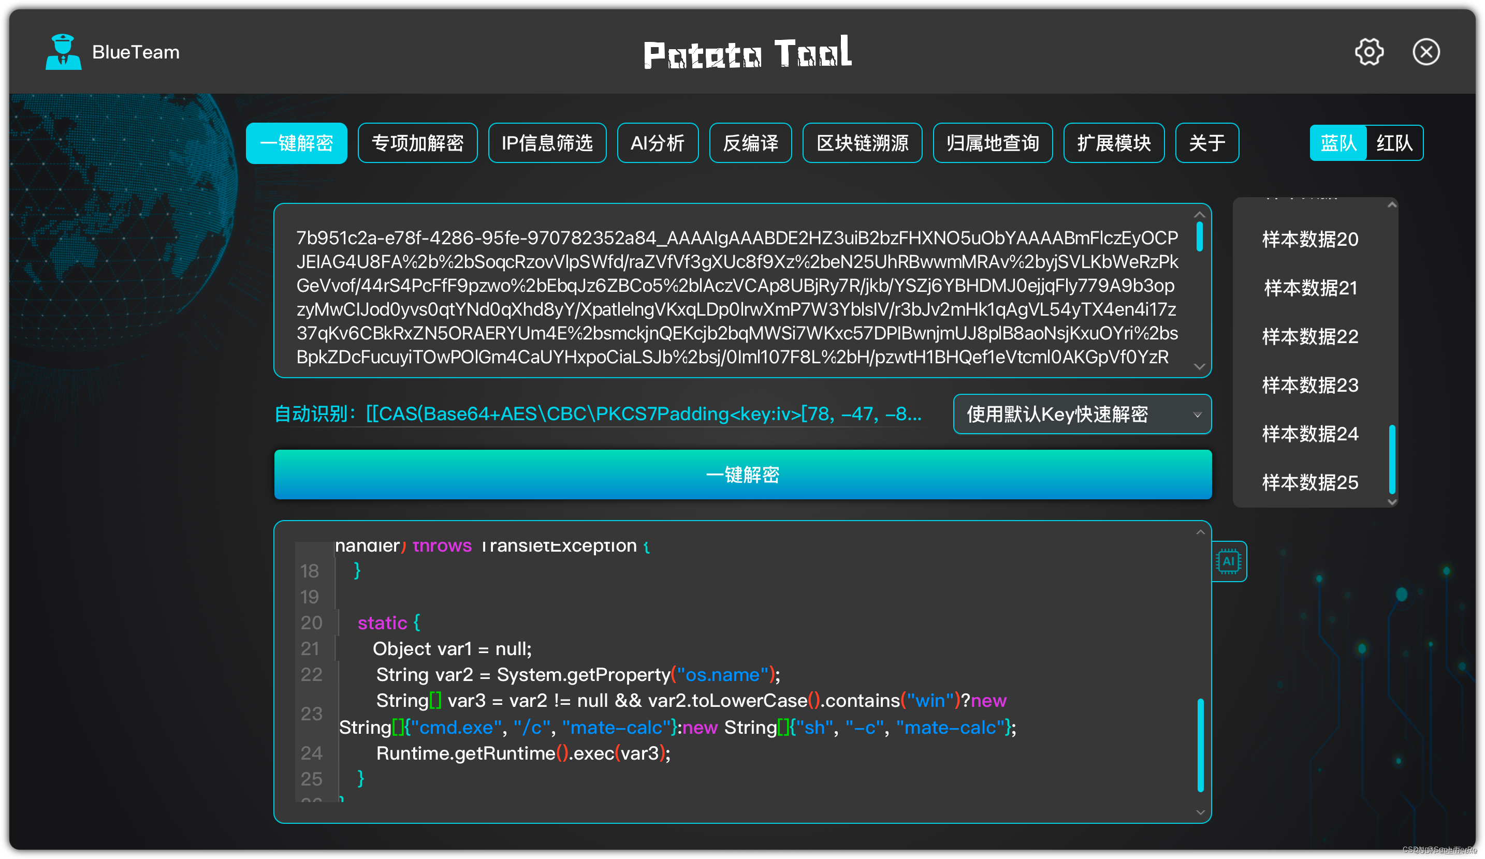
Task: Open 使用默认Key快速解密 dropdown
Action: (1082, 414)
